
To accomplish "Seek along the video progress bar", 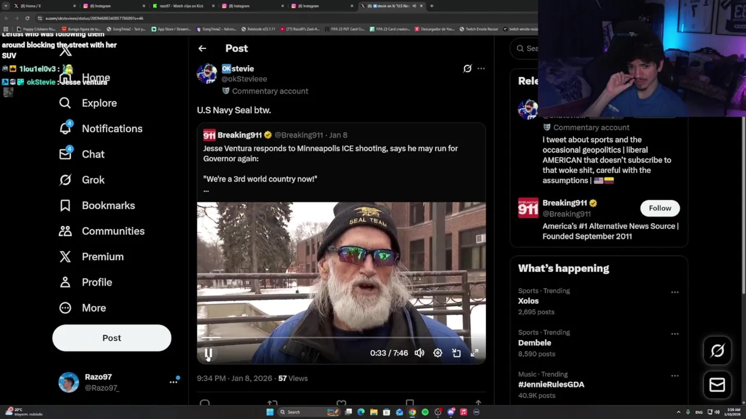I will tap(341, 338).
